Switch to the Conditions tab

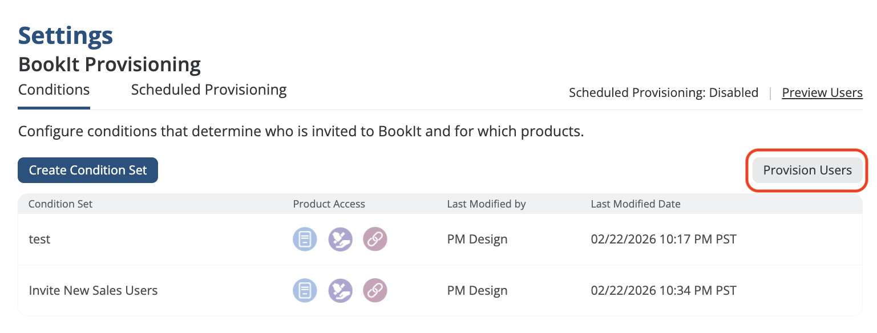point(54,90)
